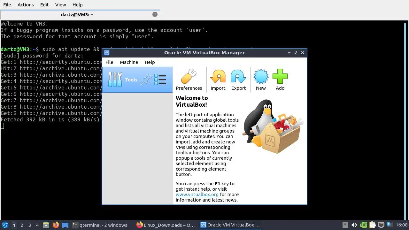
Task: Switch to Linux_Downloads Firefox taskbar window
Action: point(166,225)
